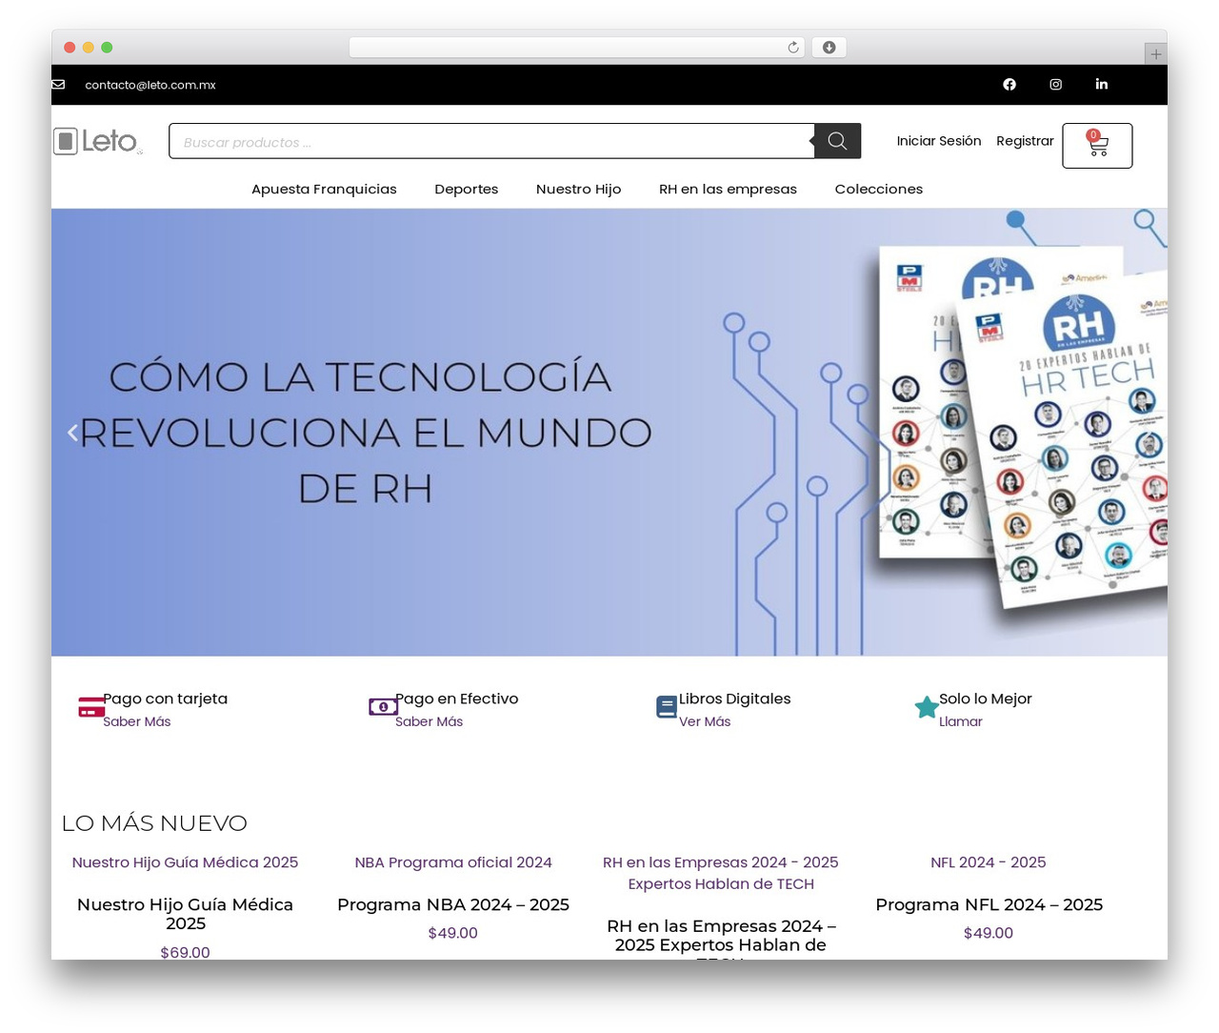
Task: Go to previous slide with left arrow
Action: (x=72, y=433)
